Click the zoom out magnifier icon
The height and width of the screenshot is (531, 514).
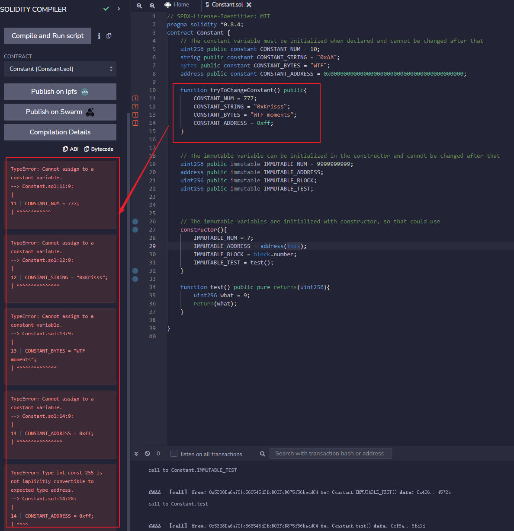click(139, 6)
